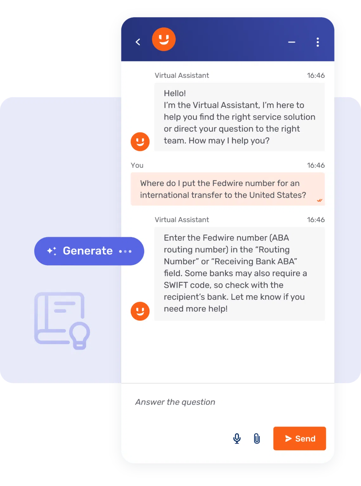Click the bot avatar beside greeting message

click(140, 141)
